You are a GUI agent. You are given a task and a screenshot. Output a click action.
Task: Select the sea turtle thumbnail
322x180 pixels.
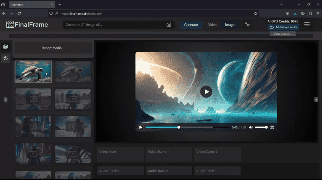click(x=33, y=72)
